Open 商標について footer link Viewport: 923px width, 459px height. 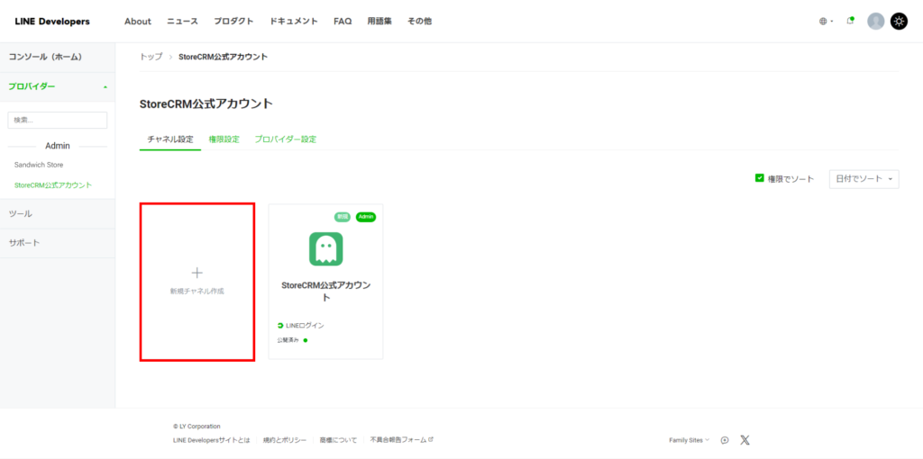coord(338,439)
